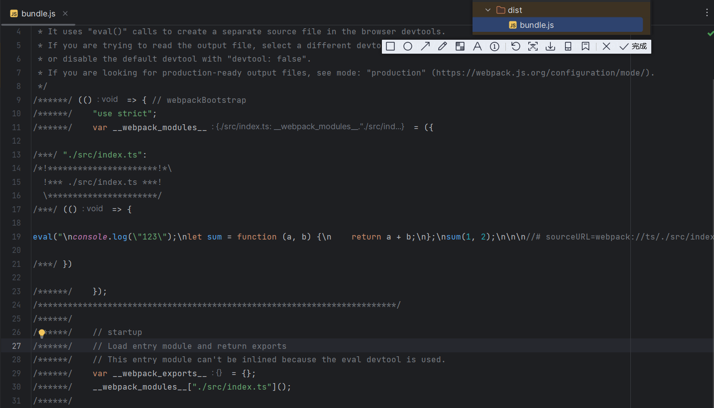Screen dimensions: 714x408
Task: Click the green inspection checkmark
Action: click(x=710, y=34)
